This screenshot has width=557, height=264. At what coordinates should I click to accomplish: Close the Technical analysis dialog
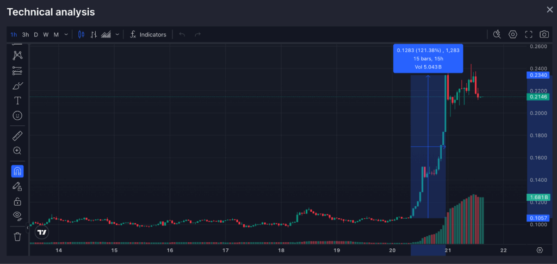pyautogui.click(x=549, y=9)
